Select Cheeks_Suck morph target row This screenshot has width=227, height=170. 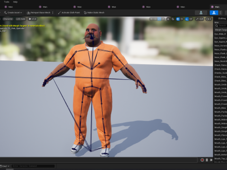click(x=220, y=73)
